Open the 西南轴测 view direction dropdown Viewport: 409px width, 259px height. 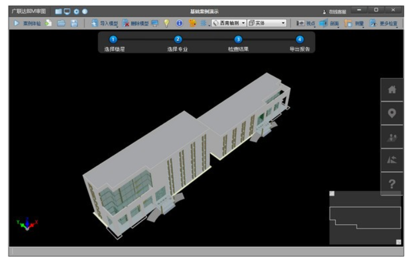point(229,23)
